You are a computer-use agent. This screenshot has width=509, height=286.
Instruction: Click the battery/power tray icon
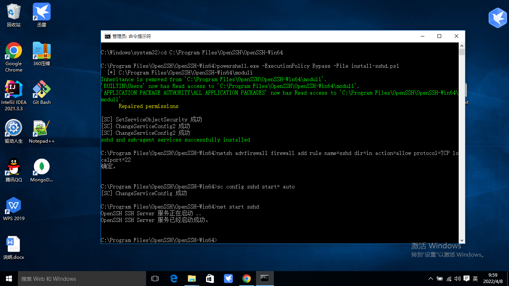click(440, 279)
